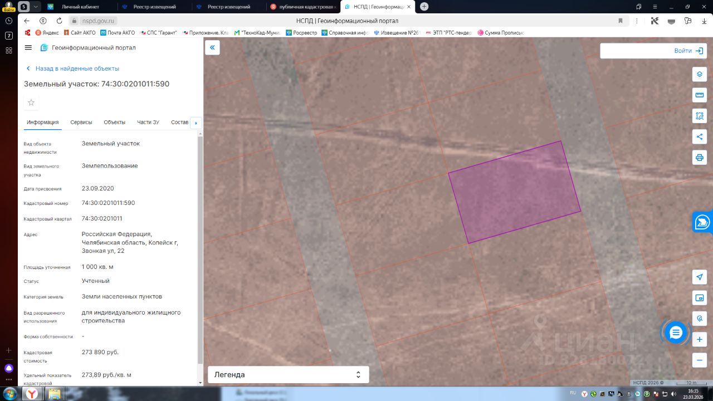Open the blue chat support bubble
Image resolution: width=713 pixels, height=401 pixels.
676,332
